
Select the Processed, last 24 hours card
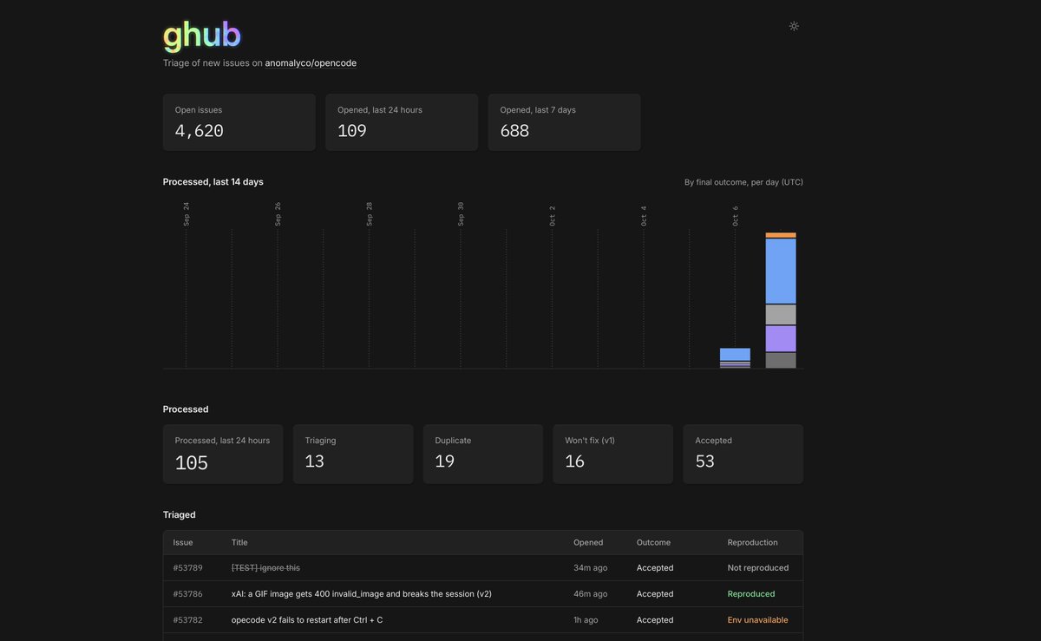(x=223, y=454)
